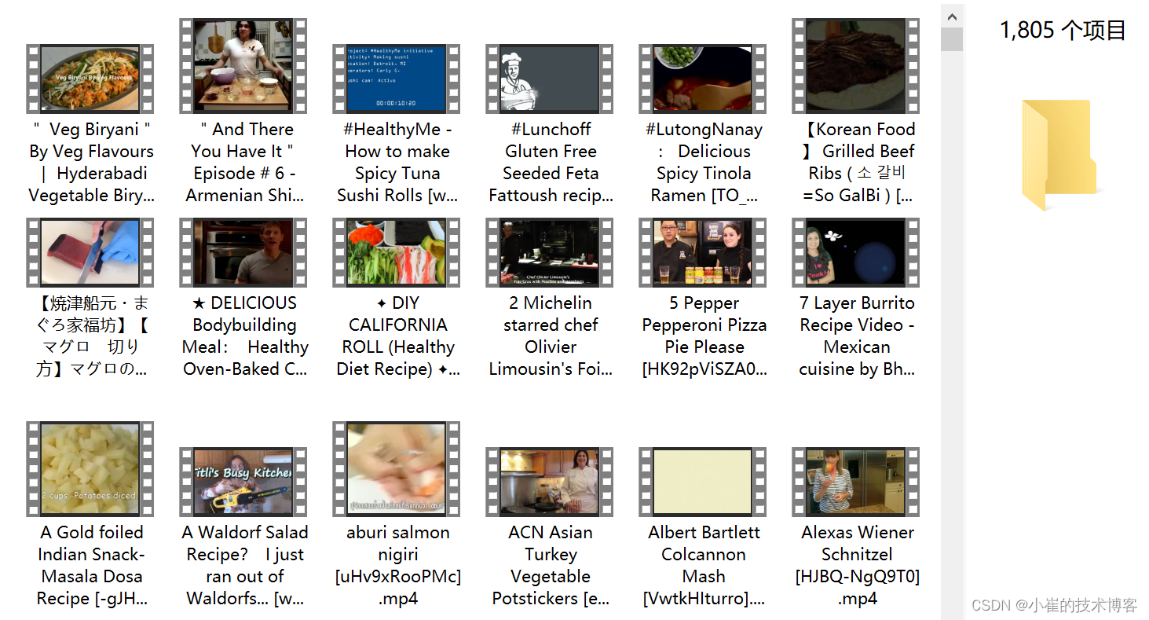Click file name '5 Pepper Pepperoni Pizza Pie Please'
The height and width of the screenshot is (620, 1149).
pyautogui.click(x=704, y=336)
